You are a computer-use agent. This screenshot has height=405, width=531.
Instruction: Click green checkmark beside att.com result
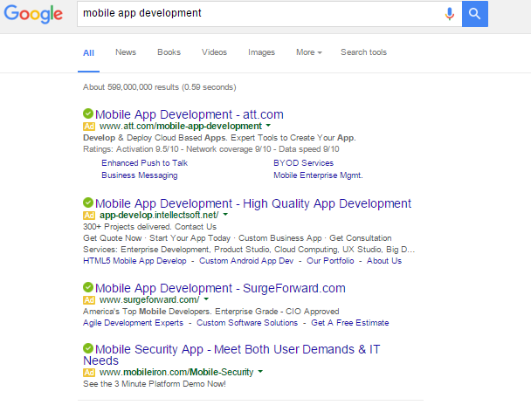coord(88,114)
